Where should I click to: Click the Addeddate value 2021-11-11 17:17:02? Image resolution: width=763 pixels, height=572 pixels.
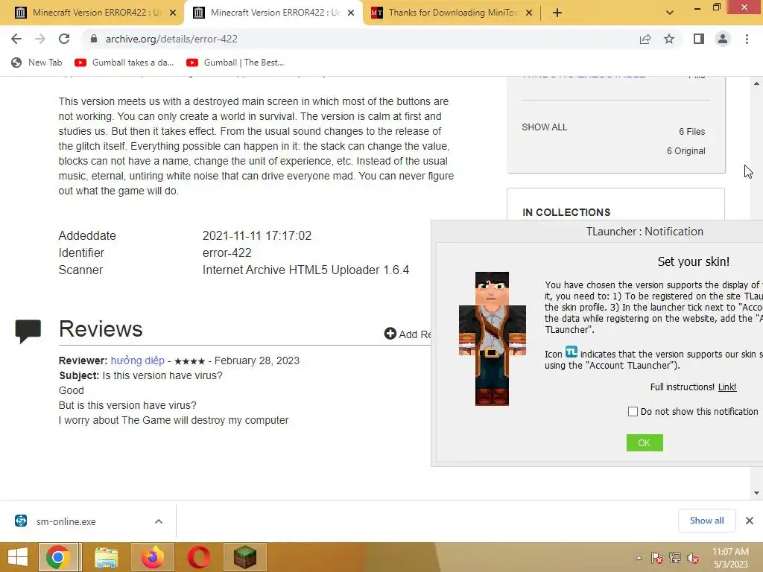click(x=257, y=236)
